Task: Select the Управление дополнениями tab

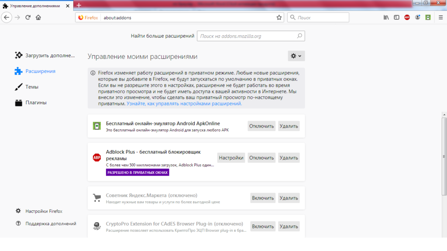Action: pos(36,6)
